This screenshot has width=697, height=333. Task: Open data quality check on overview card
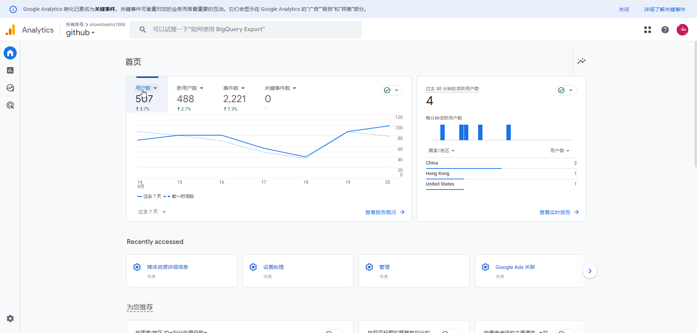[391, 90]
